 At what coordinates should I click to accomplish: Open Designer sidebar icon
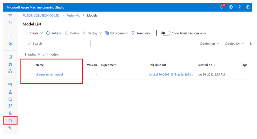tap(10, 71)
